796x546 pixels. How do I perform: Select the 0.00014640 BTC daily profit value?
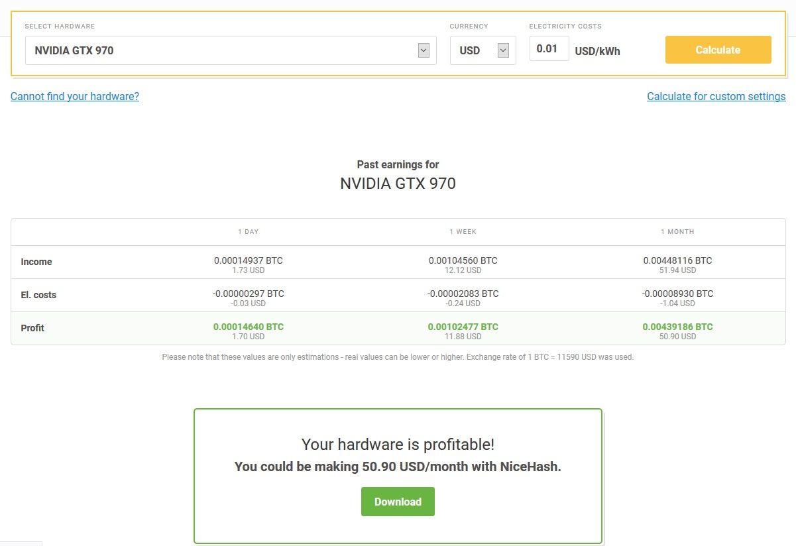click(249, 327)
